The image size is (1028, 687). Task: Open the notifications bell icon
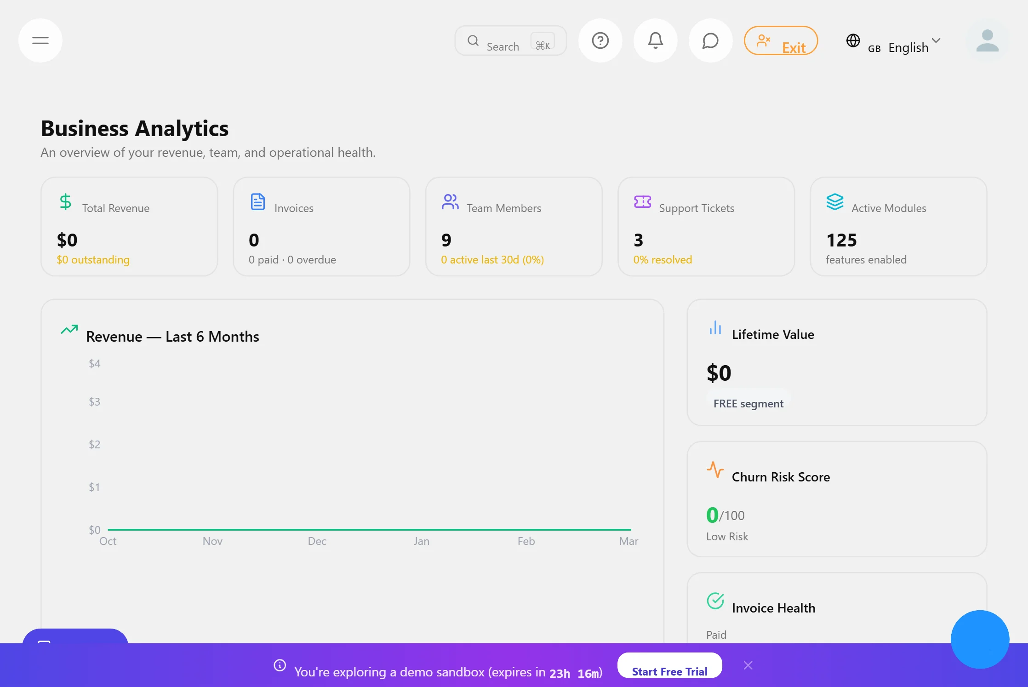pos(655,40)
